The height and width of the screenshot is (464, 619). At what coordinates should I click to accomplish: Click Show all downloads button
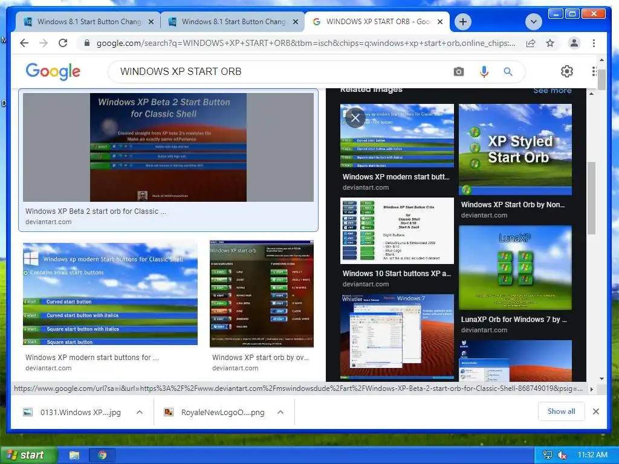[561, 411]
